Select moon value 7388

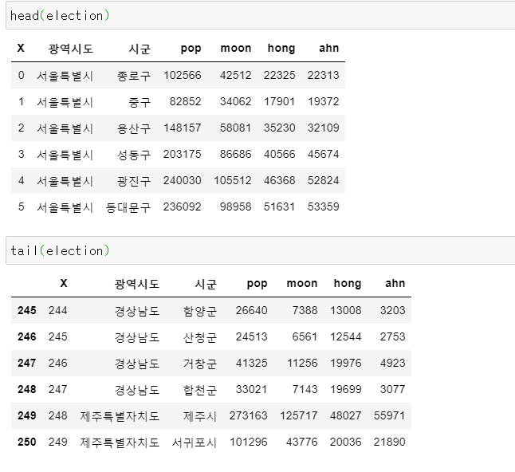click(x=305, y=310)
